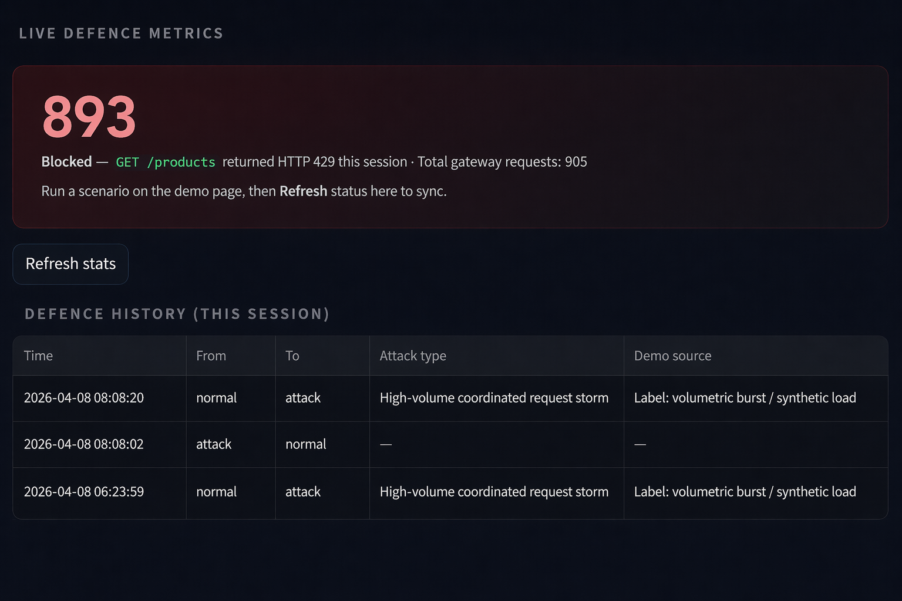Click the bold Refresh word in instructions
Viewport: 902px width, 601px height.
[x=303, y=191]
